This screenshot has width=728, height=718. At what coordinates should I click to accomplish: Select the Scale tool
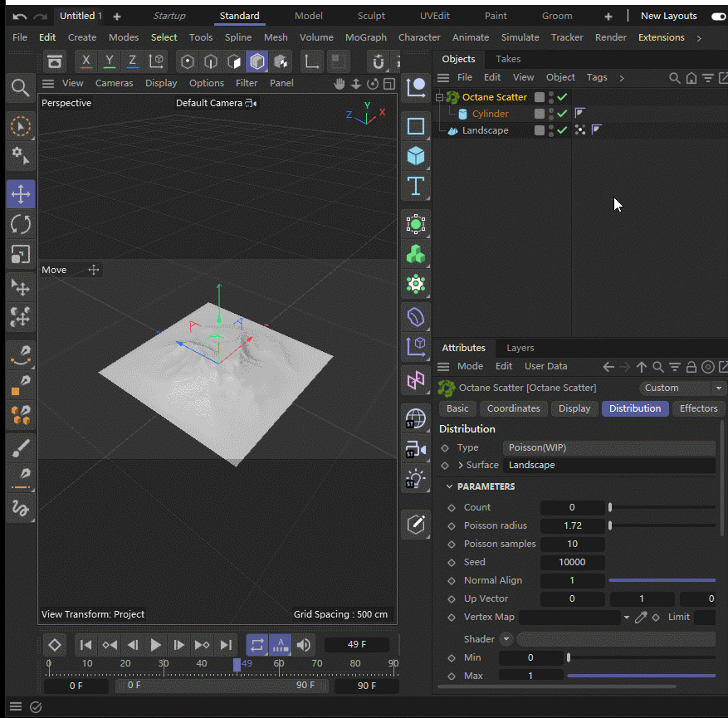point(21,254)
